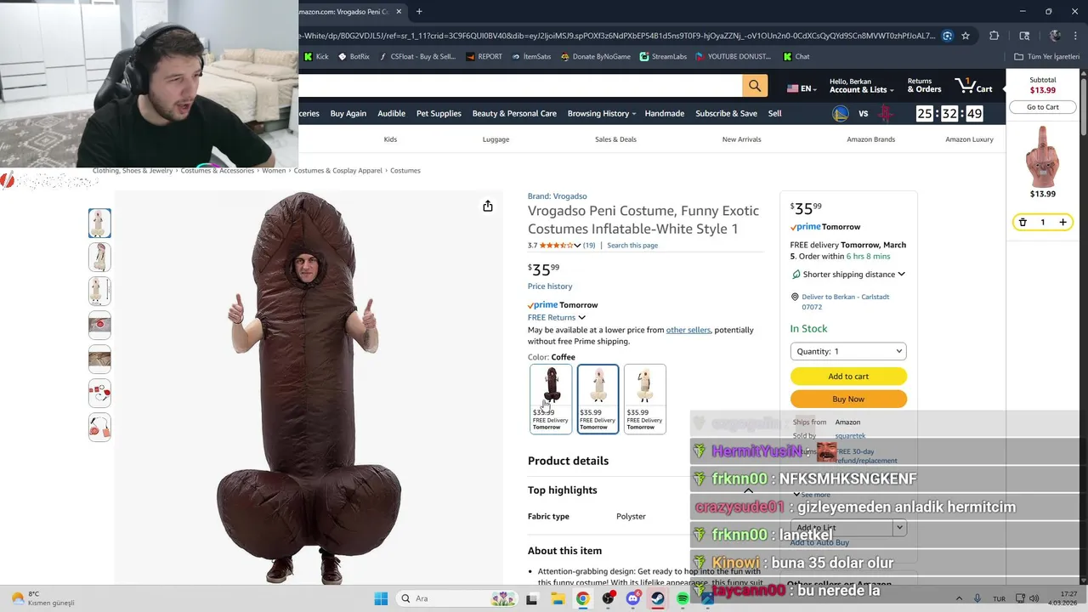1088x612 pixels.
Task: Open the New Arrivals category tab
Action: click(741, 139)
